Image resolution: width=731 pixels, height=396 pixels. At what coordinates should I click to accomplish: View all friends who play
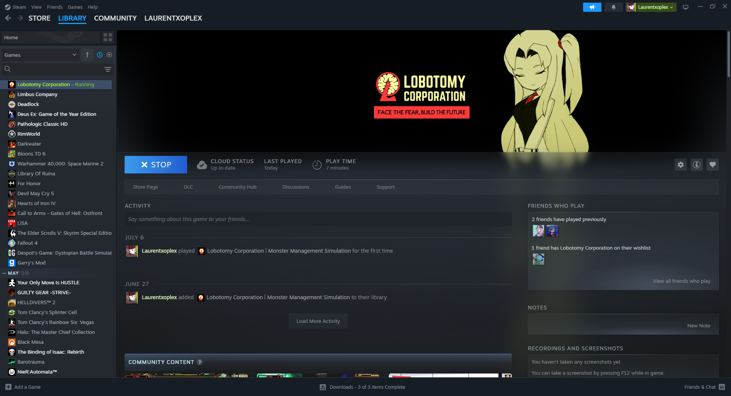pyautogui.click(x=681, y=281)
